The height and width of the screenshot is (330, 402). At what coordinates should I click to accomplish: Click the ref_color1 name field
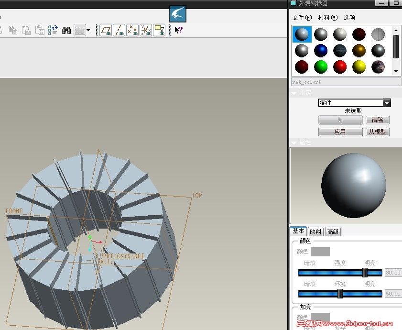(x=347, y=82)
